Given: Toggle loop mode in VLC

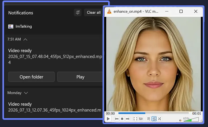Looking at the screenshot, I should [154, 119].
